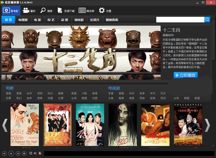Filter movies by 犯罪 genre
216x158 pixels.
coord(8,98)
